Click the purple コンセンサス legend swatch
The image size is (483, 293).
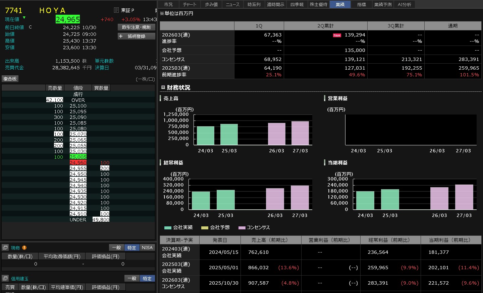(x=242, y=228)
